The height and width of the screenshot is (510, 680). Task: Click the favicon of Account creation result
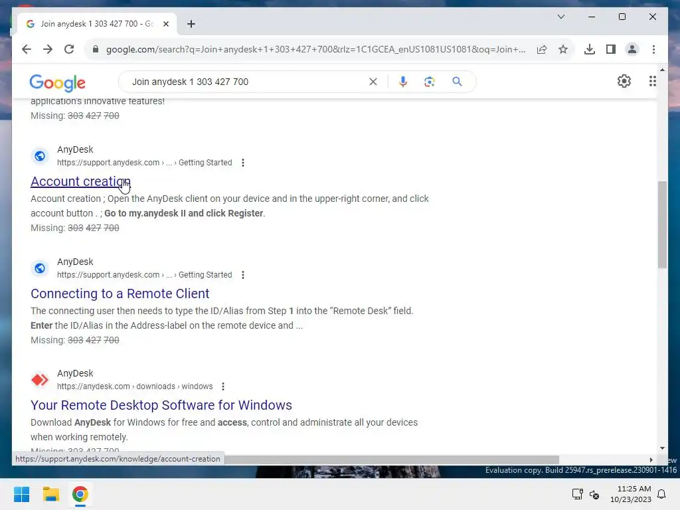pos(40,155)
